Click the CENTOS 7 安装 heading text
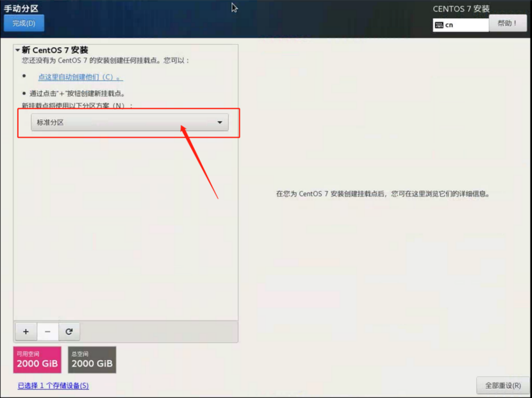Screen dimensions: 532x398 point(461,9)
